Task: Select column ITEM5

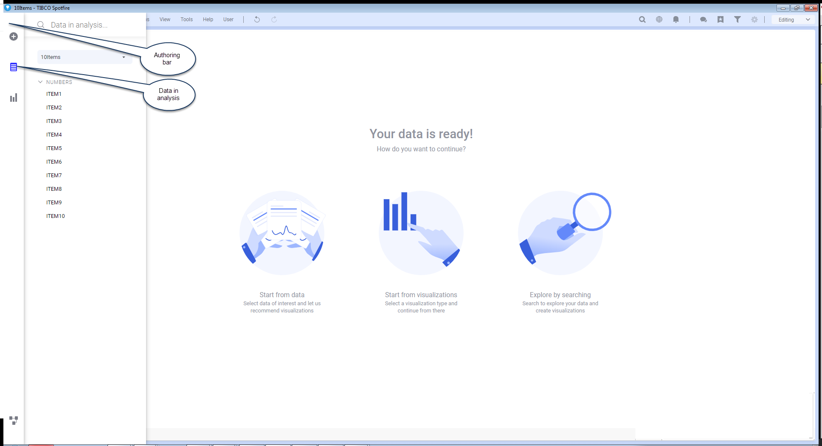Action: click(54, 148)
